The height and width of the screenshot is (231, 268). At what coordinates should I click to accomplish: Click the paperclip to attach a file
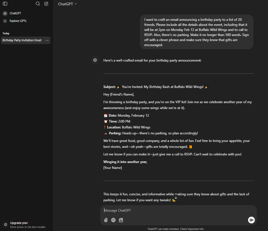click(x=106, y=220)
